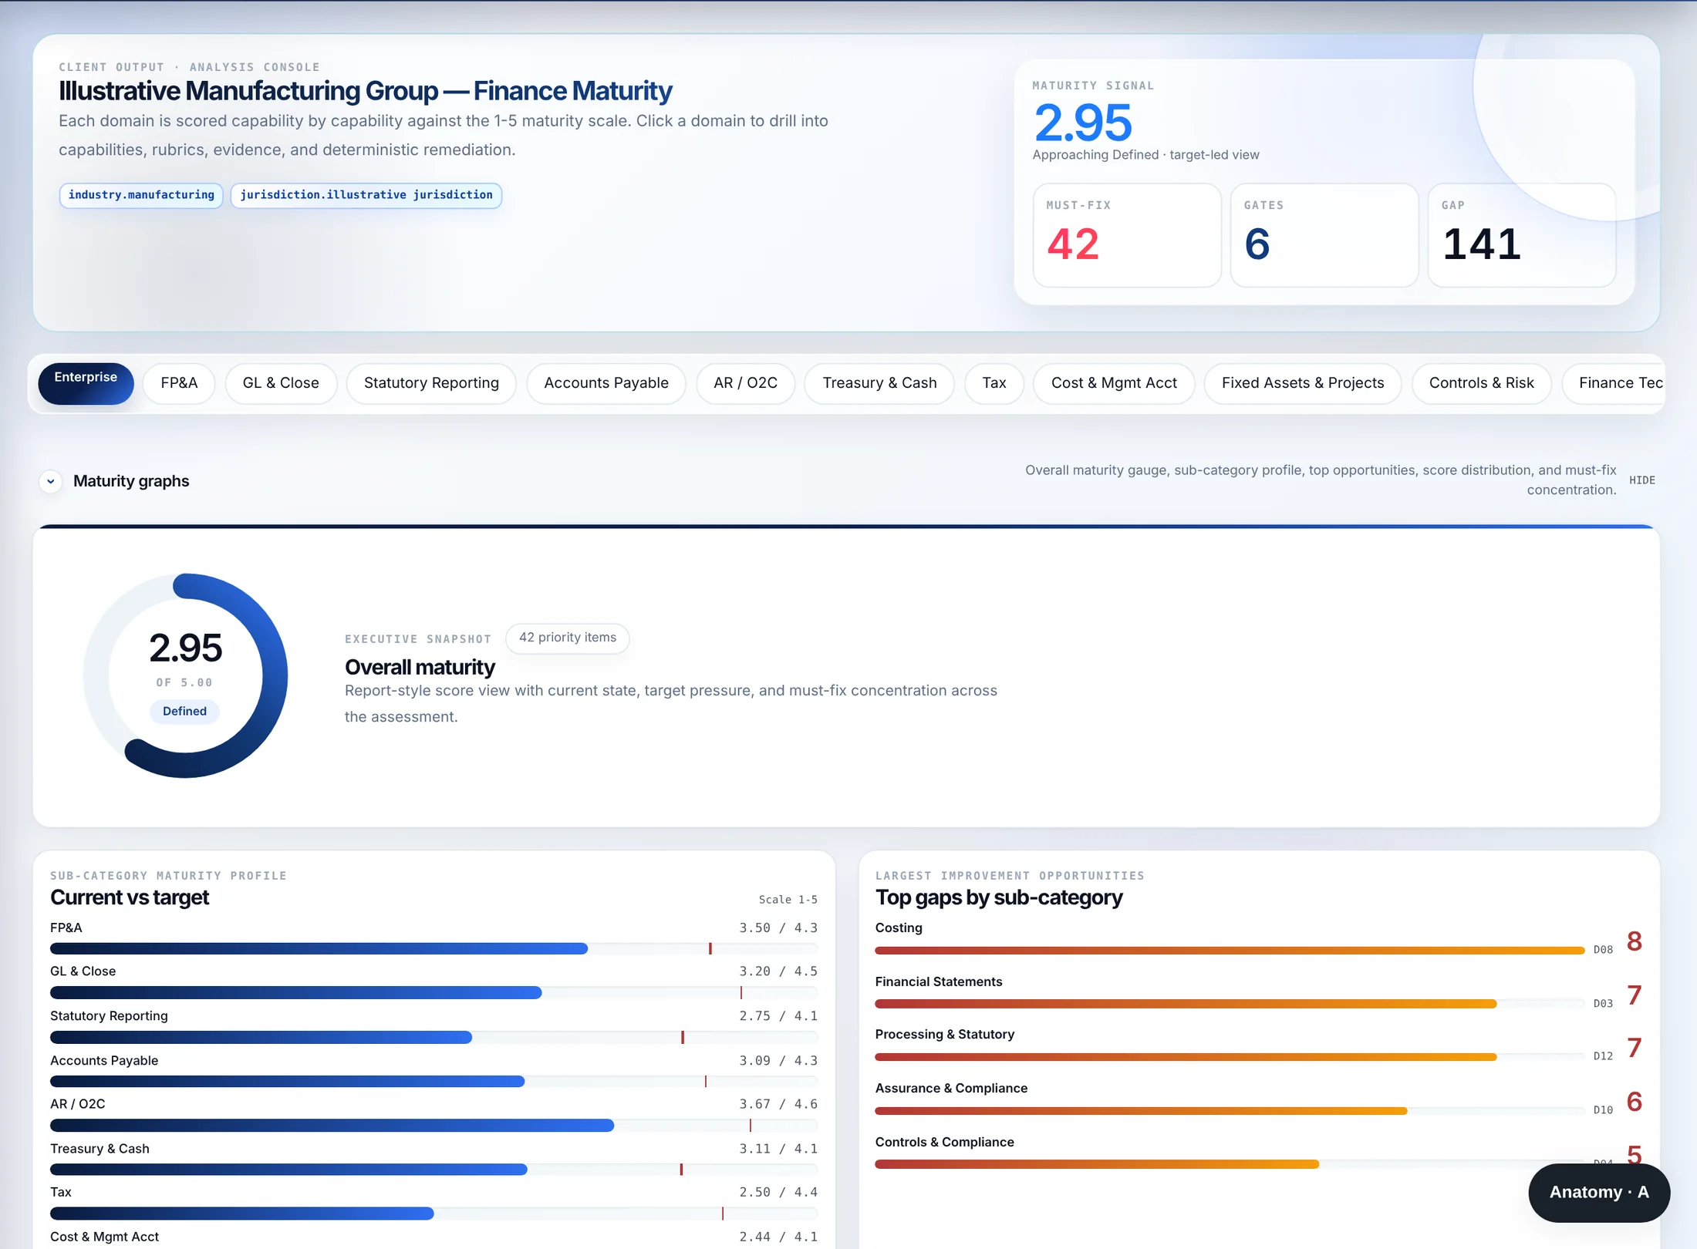Open the FP&A domain tab
1697x1249 pixels.
click(x=179, y=383)
